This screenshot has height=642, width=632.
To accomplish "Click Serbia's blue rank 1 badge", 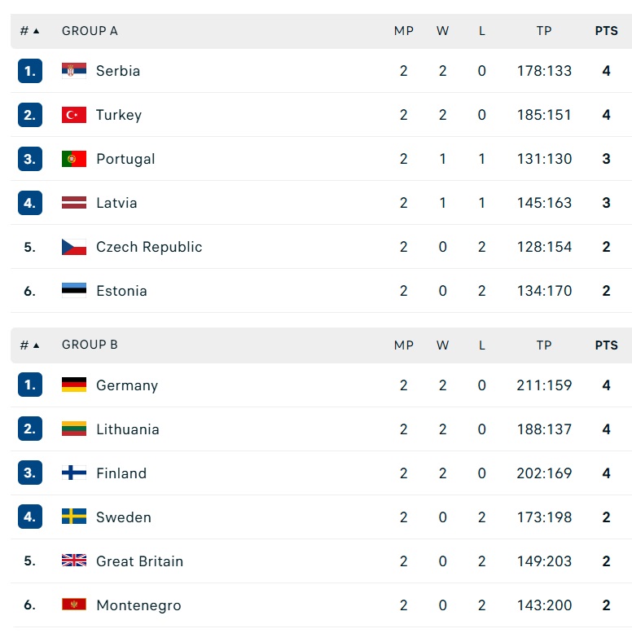I will point(30,71).
